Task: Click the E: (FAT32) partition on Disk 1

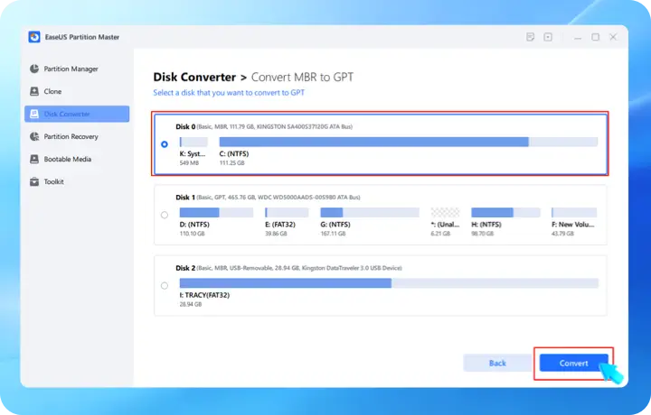Action: pos(287,213)
